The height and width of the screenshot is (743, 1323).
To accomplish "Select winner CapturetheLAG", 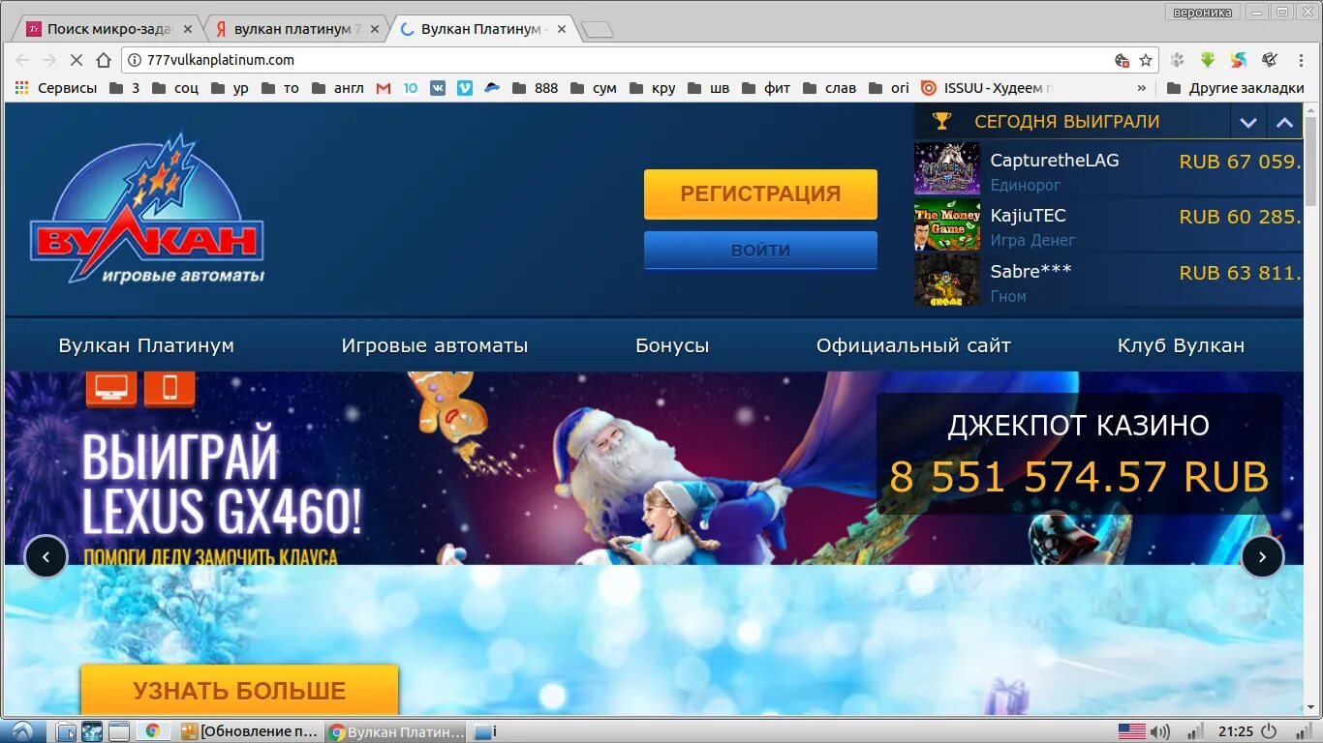I will tap(1054, 161).
